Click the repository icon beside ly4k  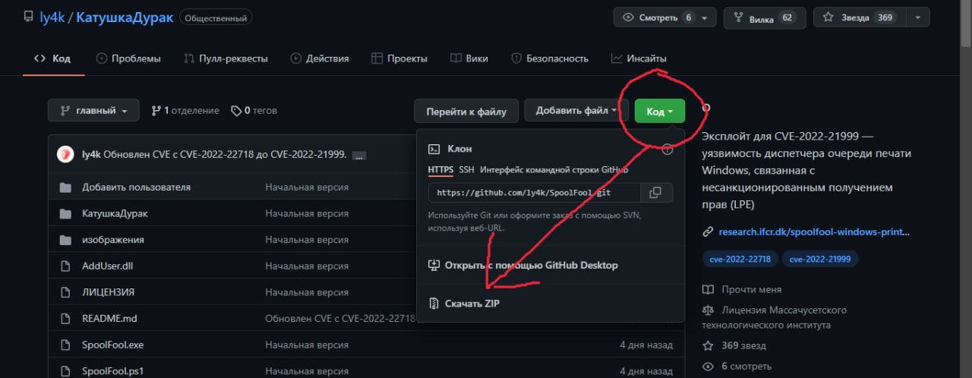(28, 17)
